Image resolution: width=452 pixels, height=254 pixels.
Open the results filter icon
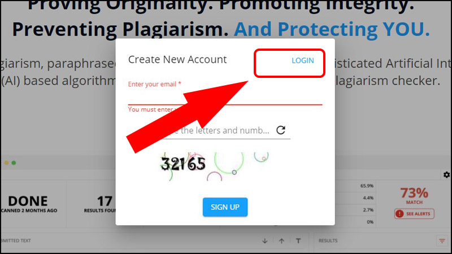coord(442,241)
